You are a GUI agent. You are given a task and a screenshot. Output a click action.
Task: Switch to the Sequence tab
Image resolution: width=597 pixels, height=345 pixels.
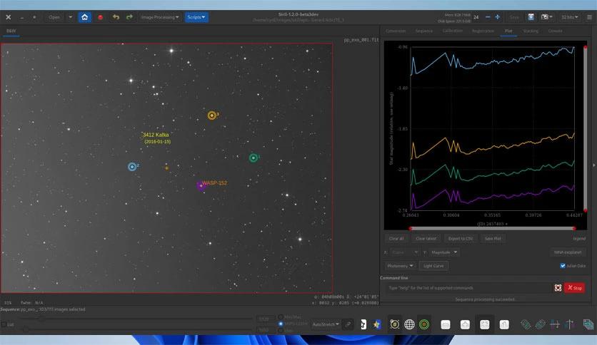423,31
